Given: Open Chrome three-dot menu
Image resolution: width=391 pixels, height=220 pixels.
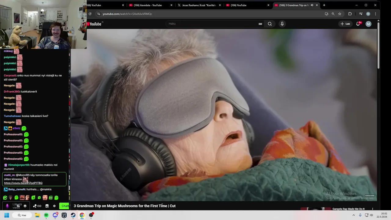Looking at the screenshot, I should tap(375, 14).
